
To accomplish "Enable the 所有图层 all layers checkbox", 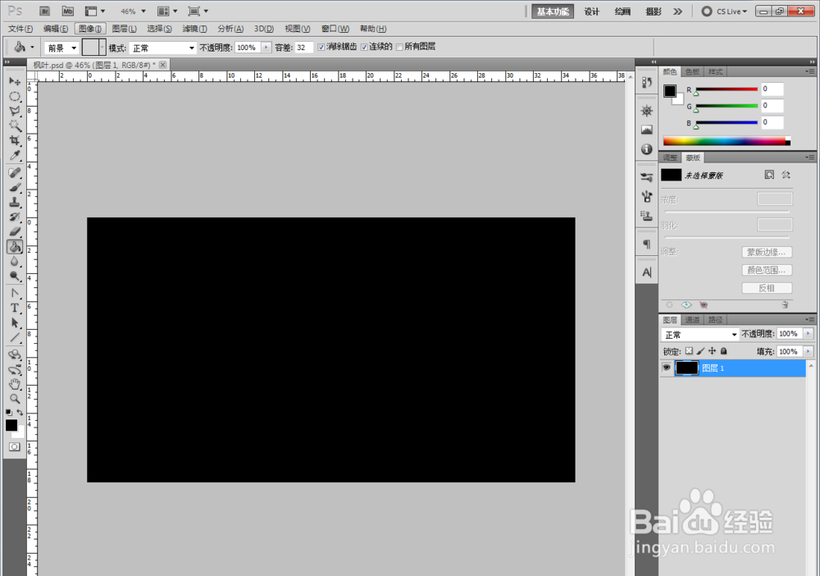I will point(399,47).
